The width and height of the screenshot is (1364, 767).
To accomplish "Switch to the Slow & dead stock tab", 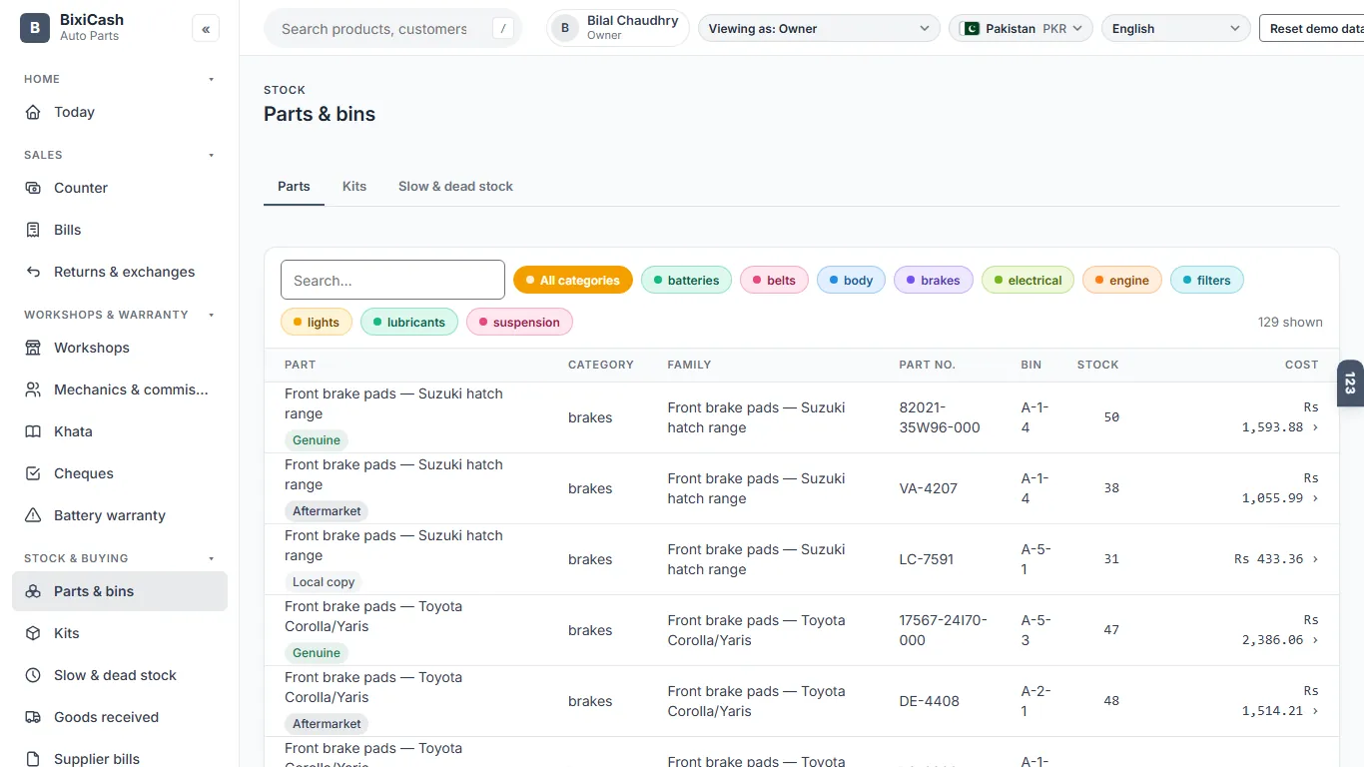I will (x=455, y=187).
